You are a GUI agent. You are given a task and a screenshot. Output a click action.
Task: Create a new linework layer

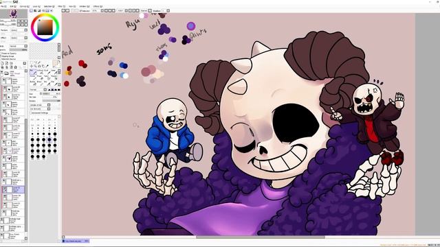[x=7, y=63]
